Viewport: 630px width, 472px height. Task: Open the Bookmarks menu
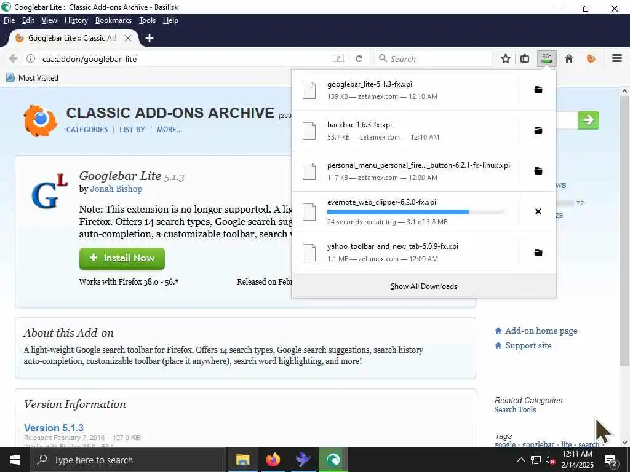113,20
